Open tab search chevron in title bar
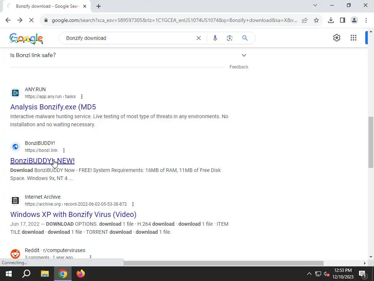Viewport: 374px width, 281px height. click(x=315, y=5)
